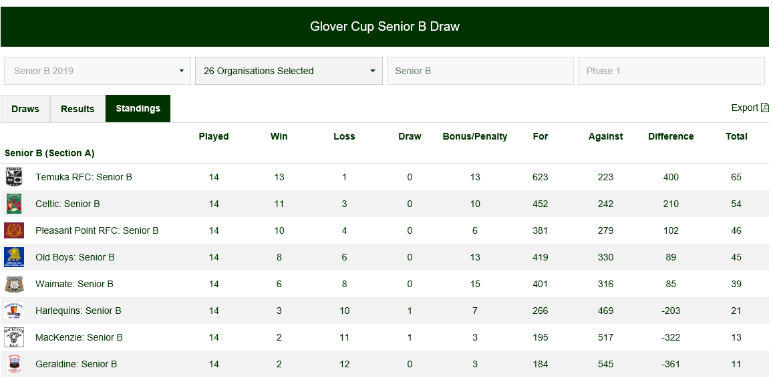Open the Senior B grade selector
The width and height of the screenshot is (773, 386).
480,71
